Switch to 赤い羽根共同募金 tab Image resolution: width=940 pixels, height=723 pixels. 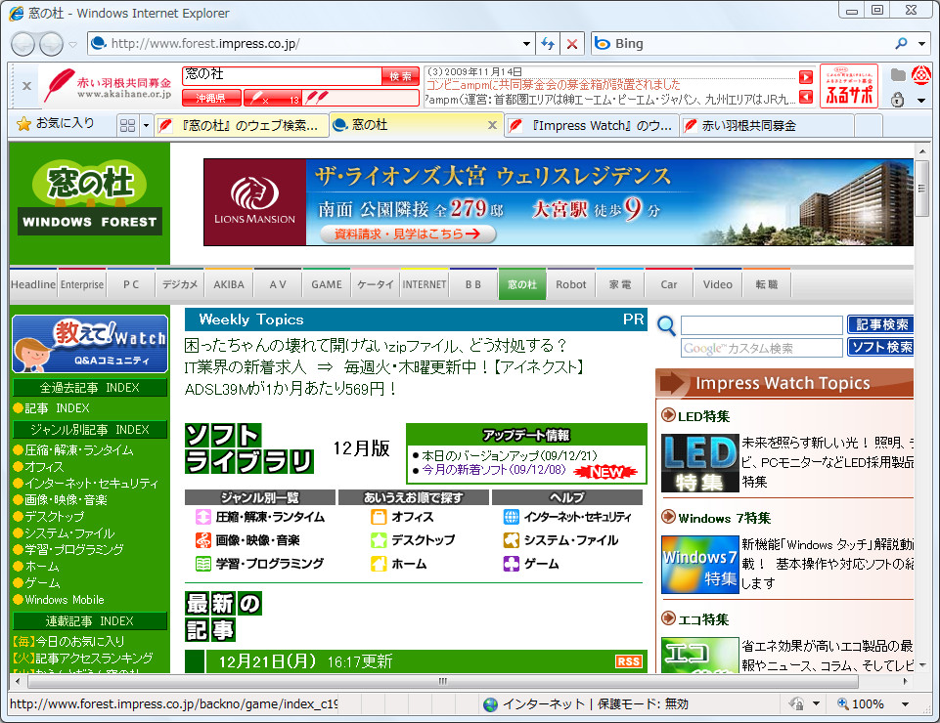click(767, 125)
